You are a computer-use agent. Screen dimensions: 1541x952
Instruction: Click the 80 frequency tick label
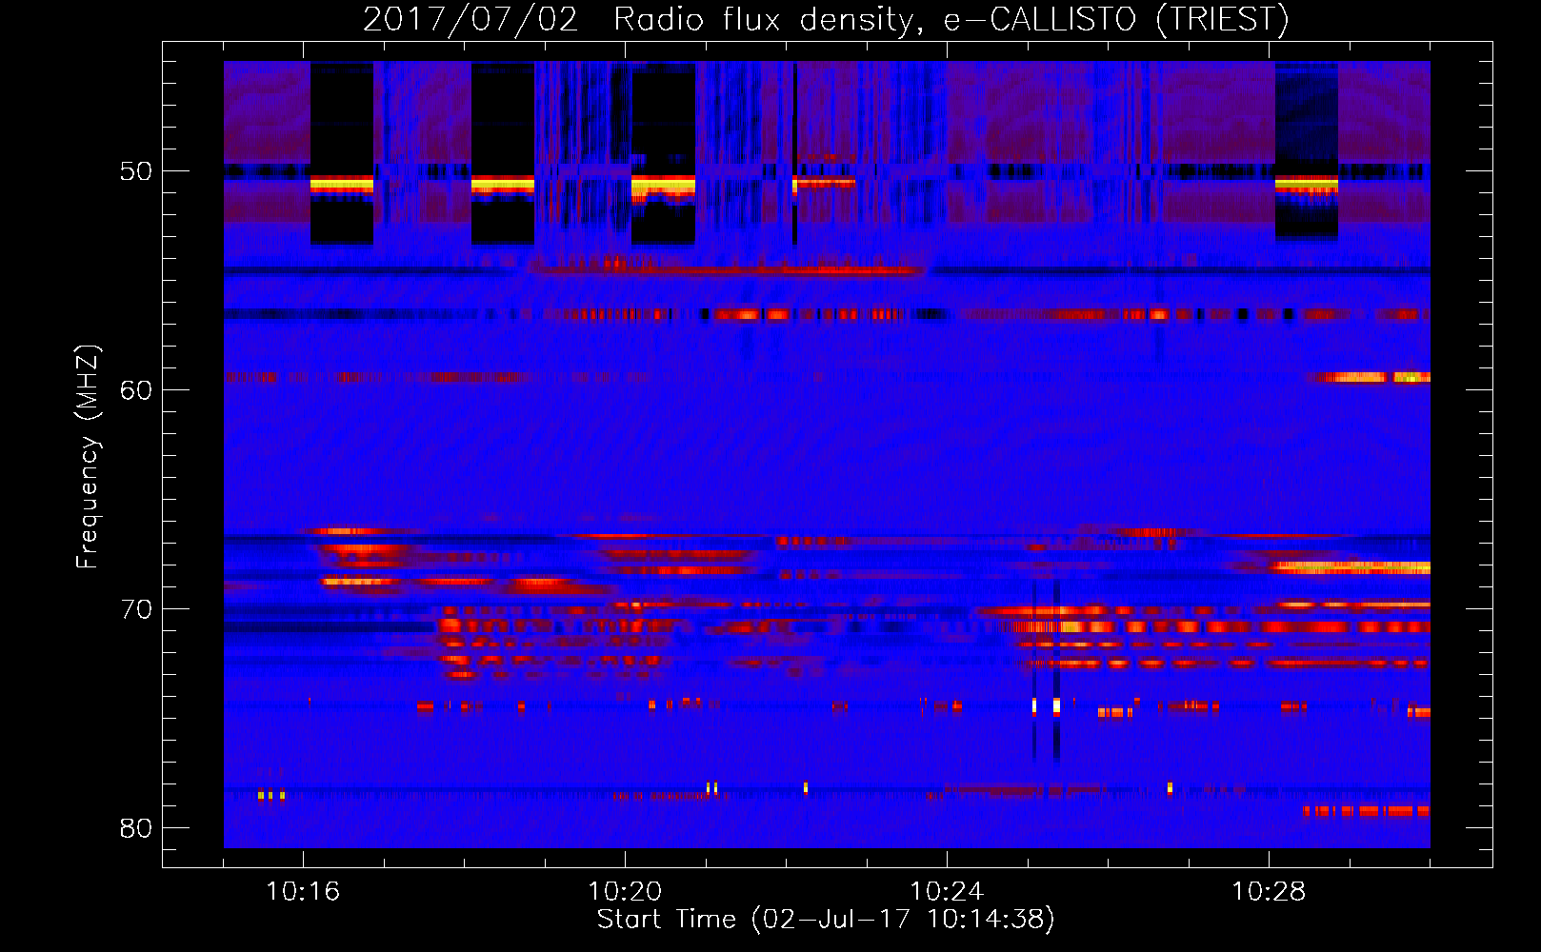coord(136,828)
